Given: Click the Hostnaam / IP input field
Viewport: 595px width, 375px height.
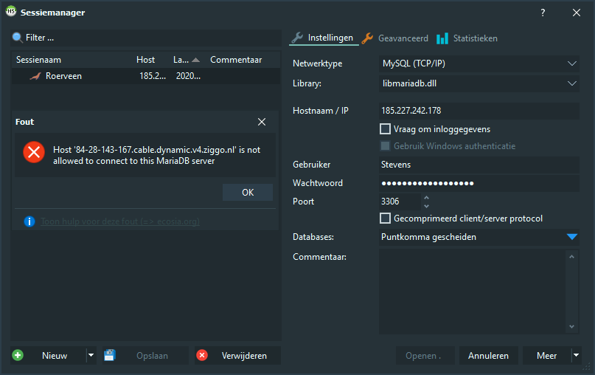Looking at the screenshot, I should [478, 111].
